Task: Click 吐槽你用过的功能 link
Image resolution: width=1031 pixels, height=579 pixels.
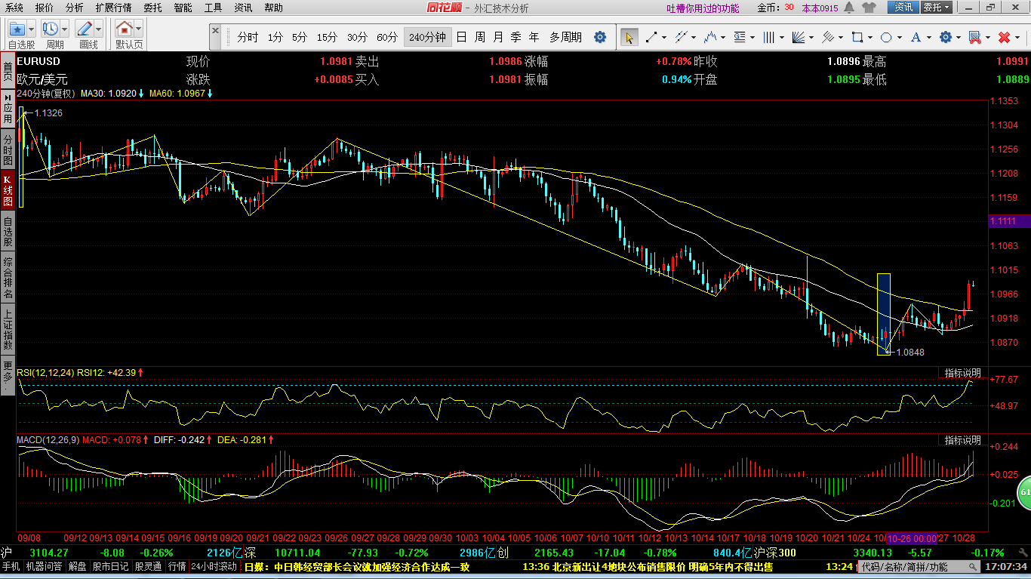Action: [x=703, y=8]
